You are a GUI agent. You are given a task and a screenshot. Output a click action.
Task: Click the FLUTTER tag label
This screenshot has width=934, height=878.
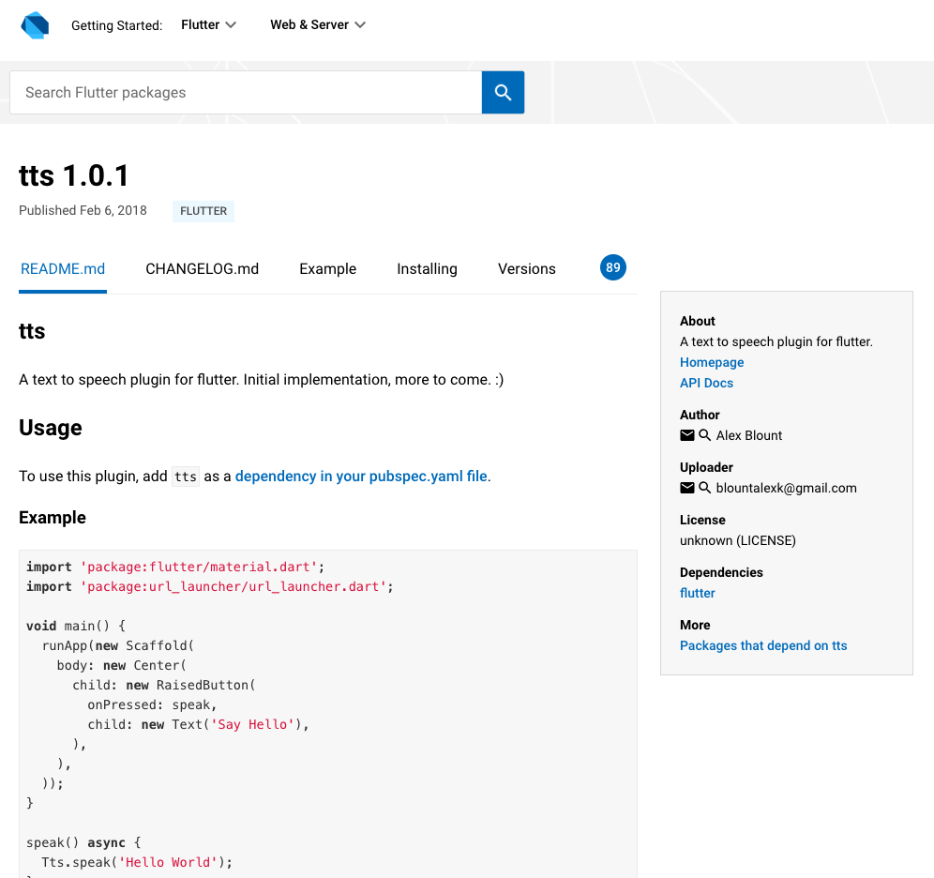click(203, 211)
